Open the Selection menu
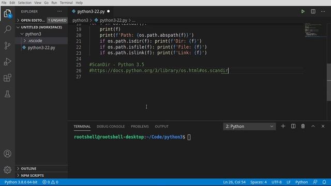This screenshot has height=186, width=331. tap(25, 3)
